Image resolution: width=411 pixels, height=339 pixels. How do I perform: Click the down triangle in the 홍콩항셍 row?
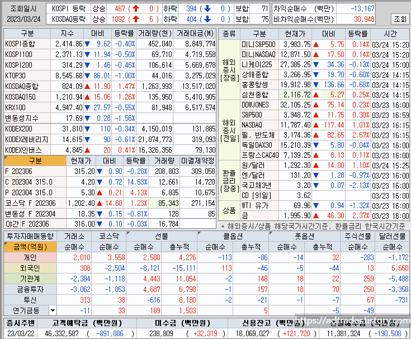316,84
